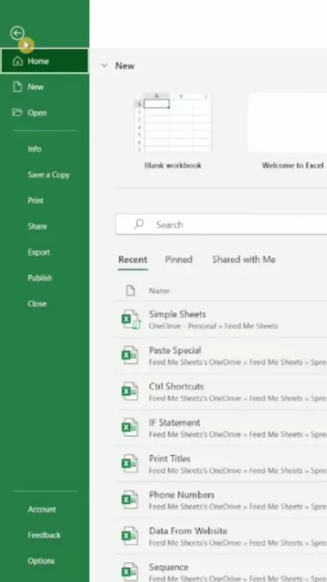Collapse the New section chevron
Screen dimensions: 327x582
pyautogui.click(x=105, y=65)
